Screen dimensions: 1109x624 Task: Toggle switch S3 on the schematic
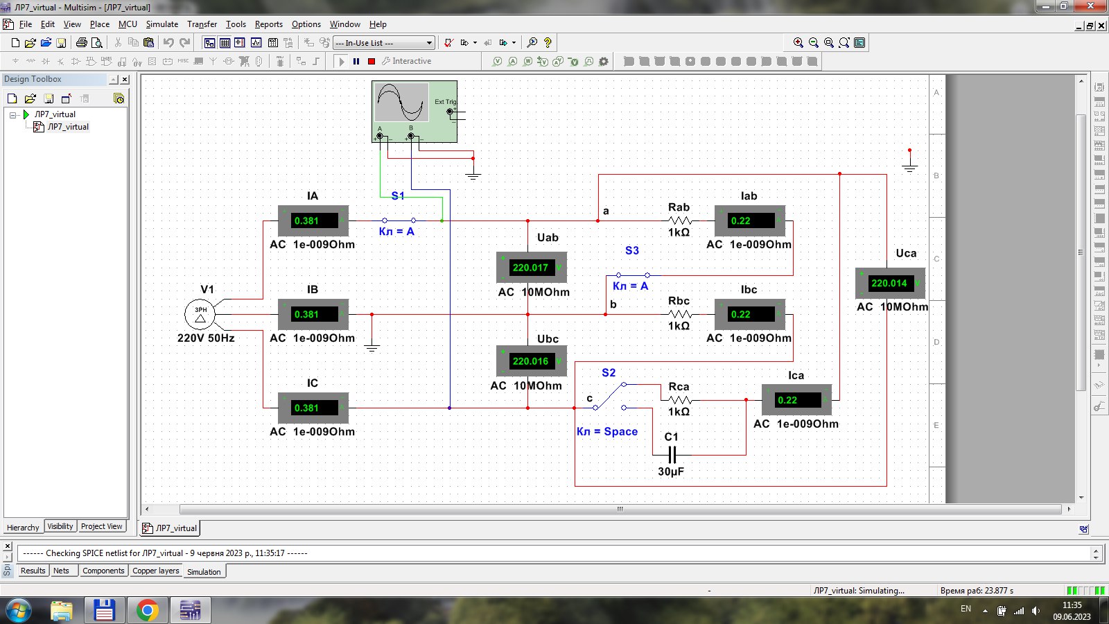[x=632, y=275]
